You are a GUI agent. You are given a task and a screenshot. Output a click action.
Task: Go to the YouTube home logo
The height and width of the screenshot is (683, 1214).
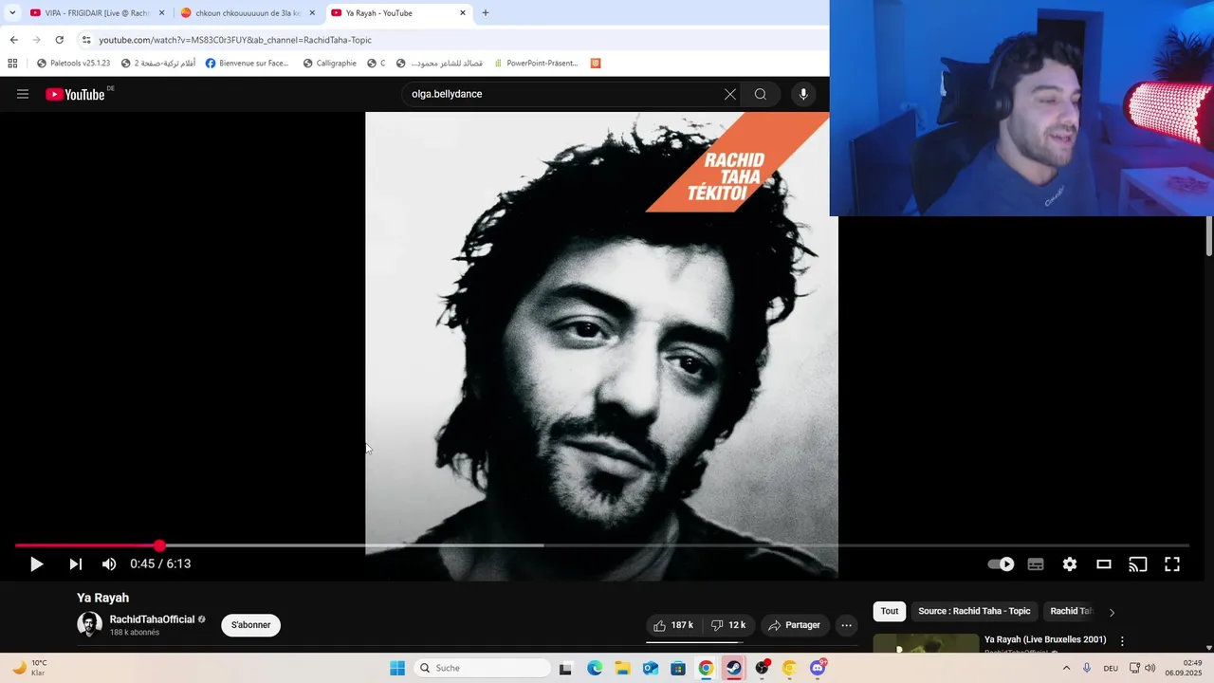[75, 94]
